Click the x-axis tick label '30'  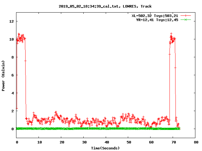coord(84,142)
